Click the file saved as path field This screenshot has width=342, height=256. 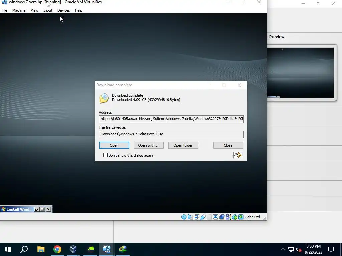[171, 134]
